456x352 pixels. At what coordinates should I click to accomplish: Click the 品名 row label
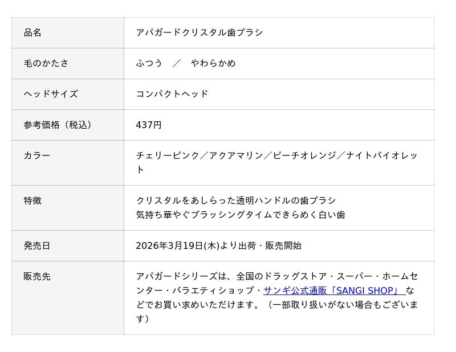(32, 33)
